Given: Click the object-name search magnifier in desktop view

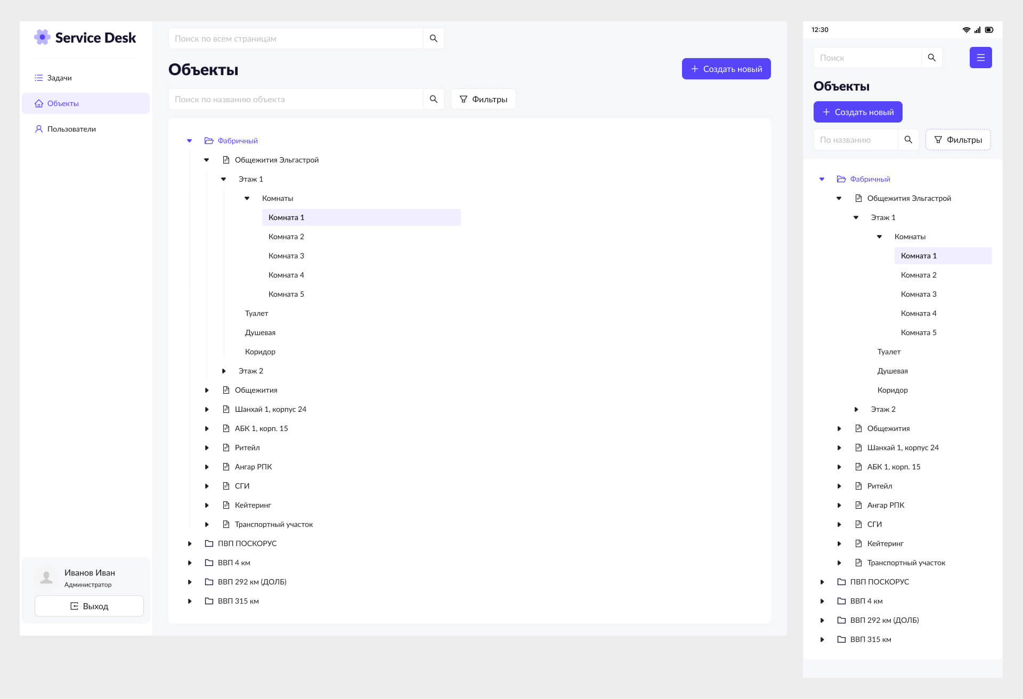Looking at the screenshot, I should (x=433, y=99).
